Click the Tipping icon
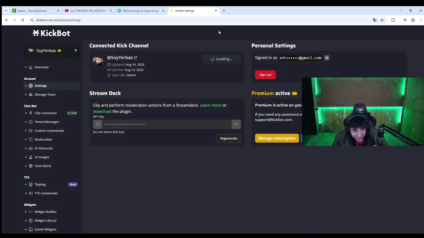The width and height of the screenshot is (424, 238). point(30,184)
